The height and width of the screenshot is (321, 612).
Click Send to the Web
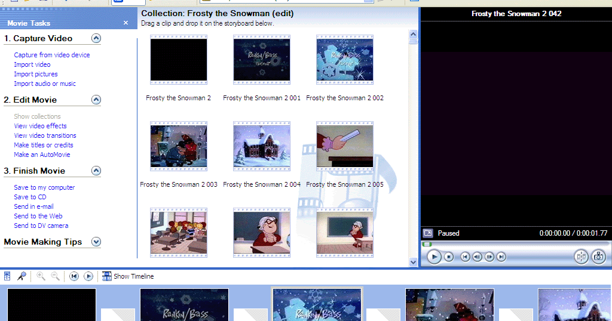38,216
